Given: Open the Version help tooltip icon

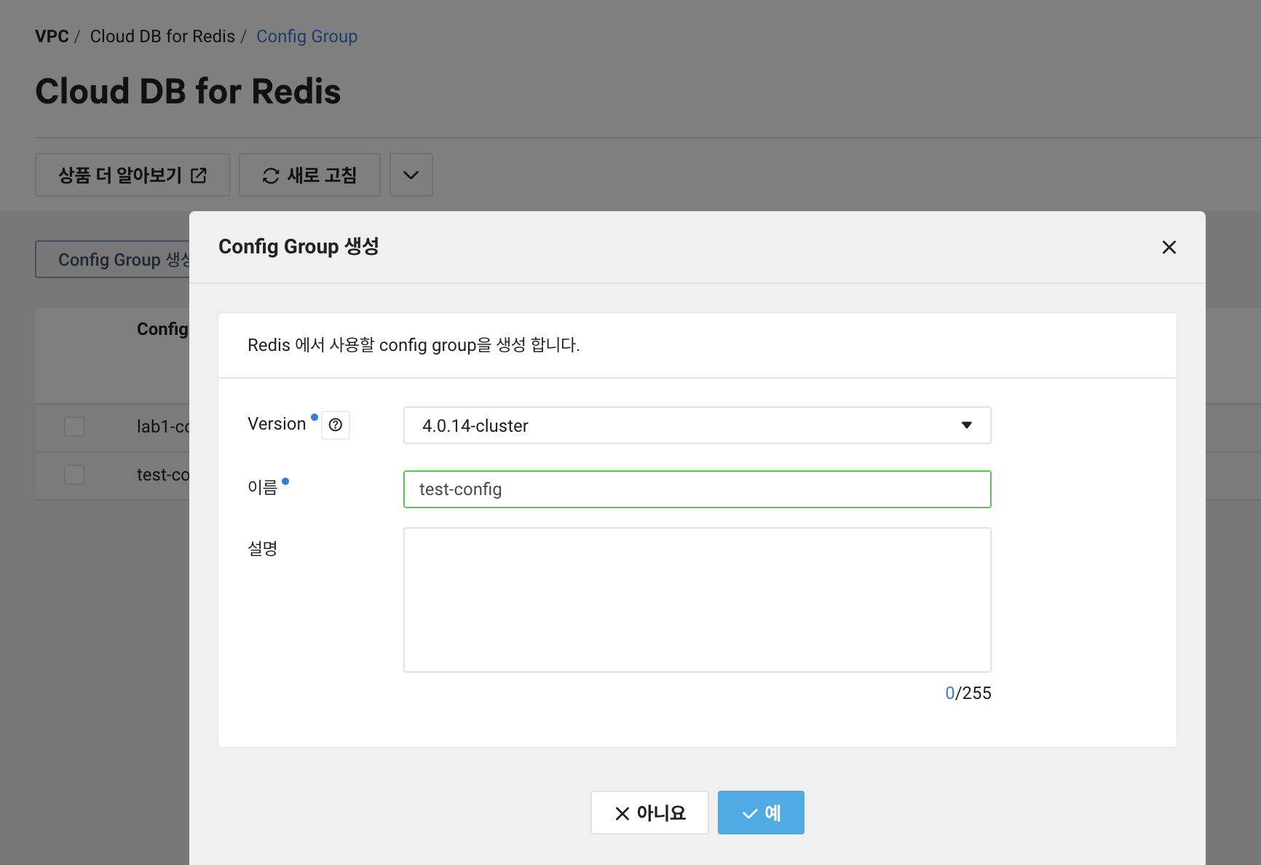Looking at the screenshot, I should coord(336,425).
